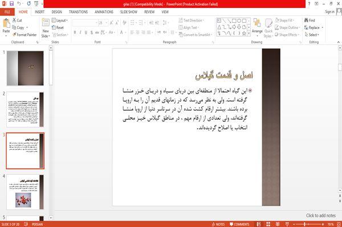Activate the Format Painter brush
Image resolution: width=342 pixels, height=227 pixels.
pyautogui.click(x=25, y=35)
